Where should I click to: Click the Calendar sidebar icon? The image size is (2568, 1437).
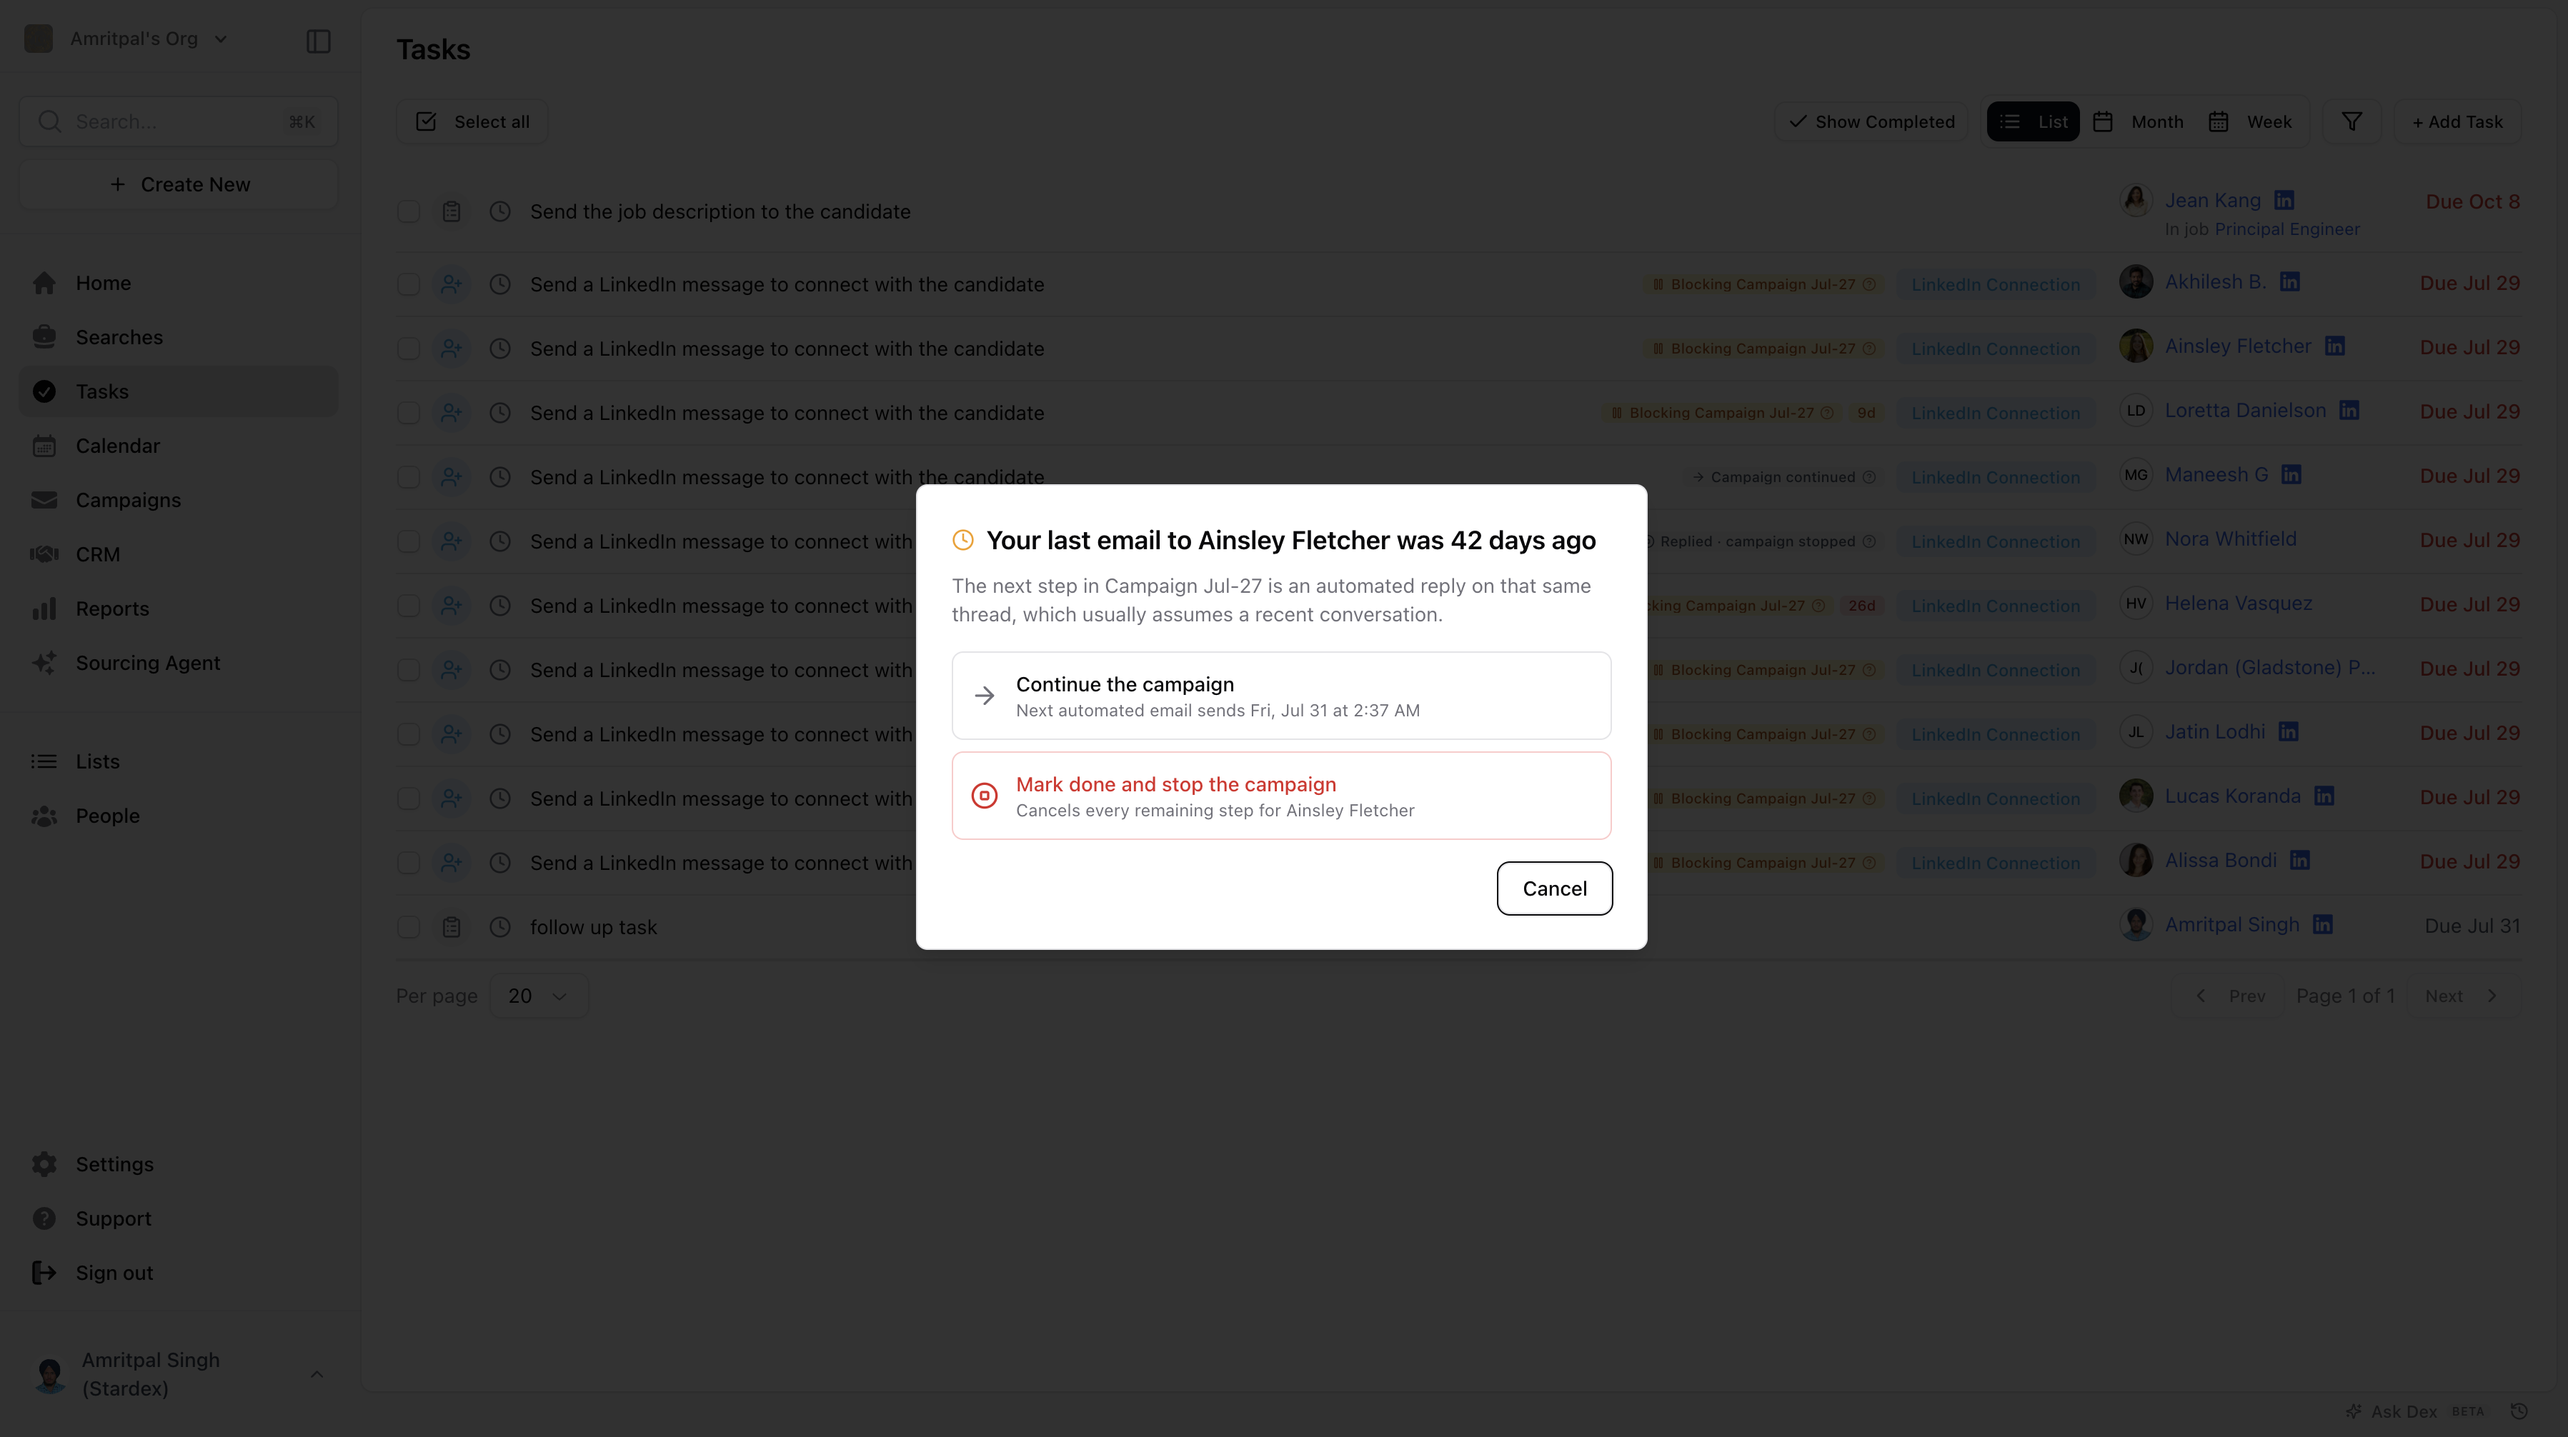click(x=44, y=446)
